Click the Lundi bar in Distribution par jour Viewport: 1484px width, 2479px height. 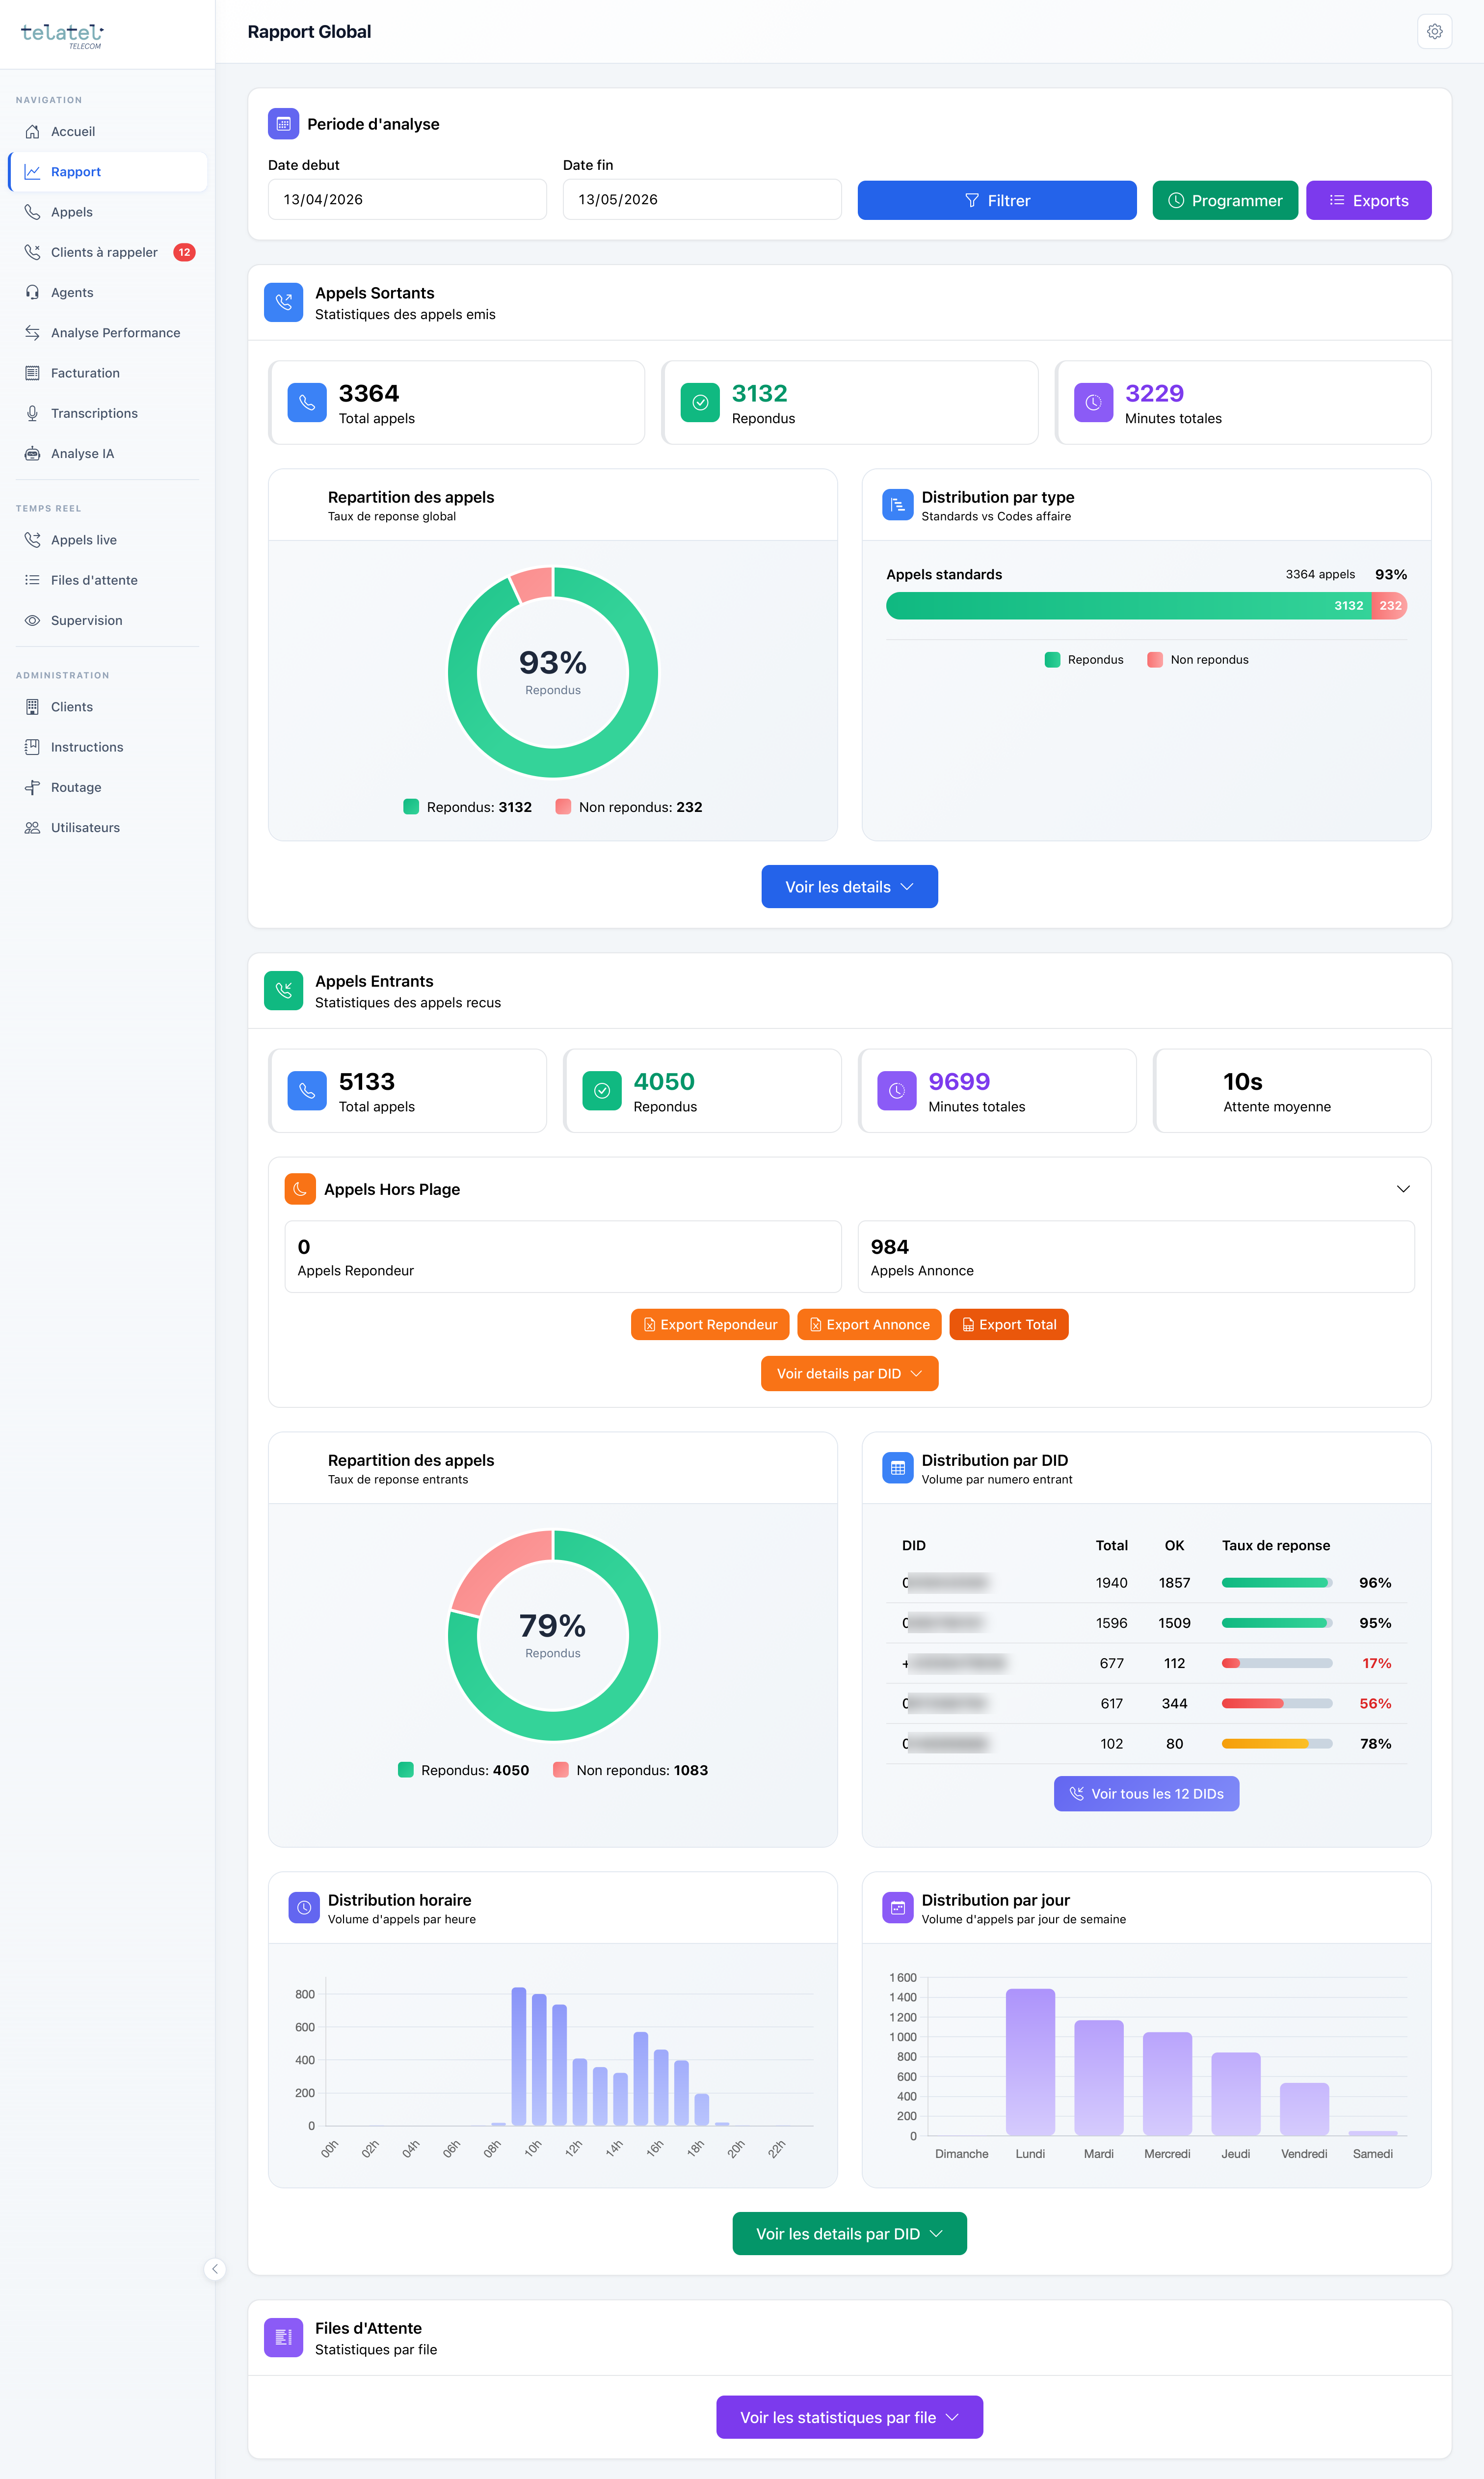point(1030,2062)
